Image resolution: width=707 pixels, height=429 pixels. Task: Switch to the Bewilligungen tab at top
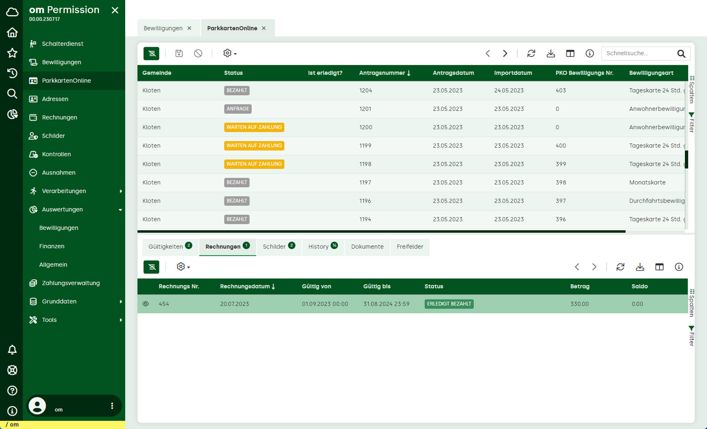[163, 28]
